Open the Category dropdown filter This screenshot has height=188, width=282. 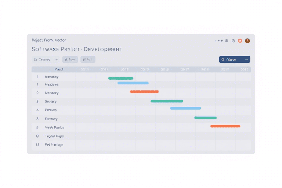pyautogui.click(x=46, y=59)
